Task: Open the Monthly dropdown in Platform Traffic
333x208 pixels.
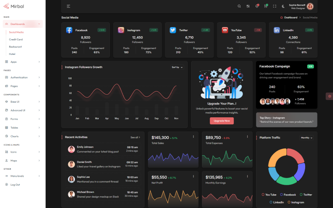Action: (306, 138)
